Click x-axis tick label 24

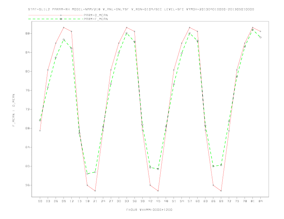coord(103,201)
